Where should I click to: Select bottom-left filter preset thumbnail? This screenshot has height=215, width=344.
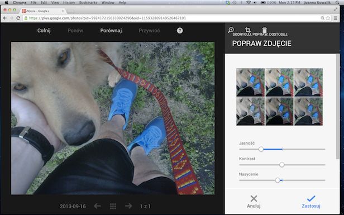[250, 112]
